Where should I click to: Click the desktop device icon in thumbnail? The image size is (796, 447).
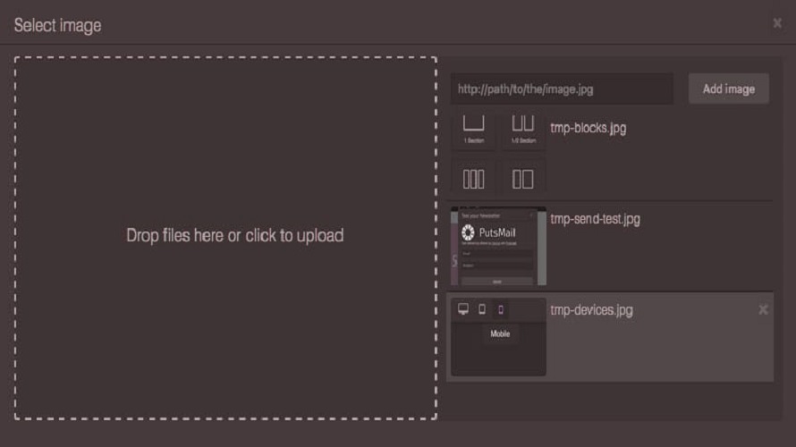pyautogui.click(x=463, y=309)
